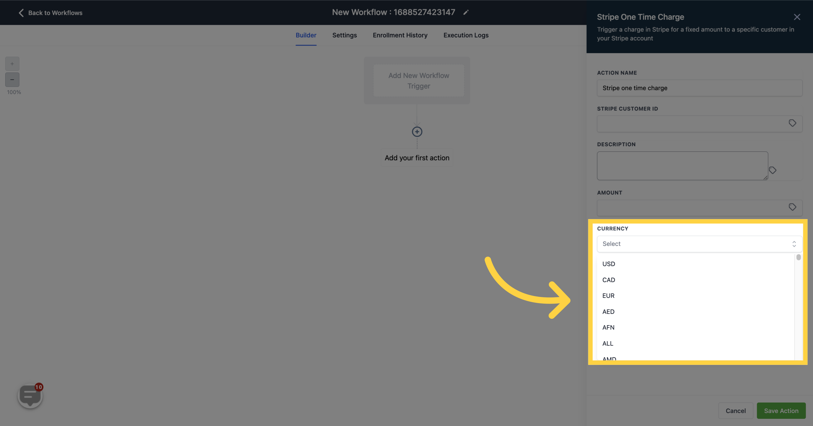Screen dimensions: 813x426
Task: Click the Back to Workflows arrow icon
Action: [21, 13]
